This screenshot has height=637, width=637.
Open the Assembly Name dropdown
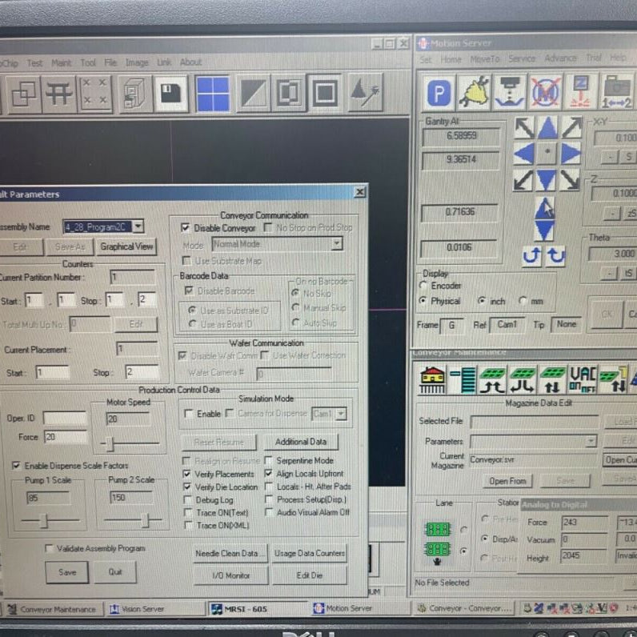point(138,226)
